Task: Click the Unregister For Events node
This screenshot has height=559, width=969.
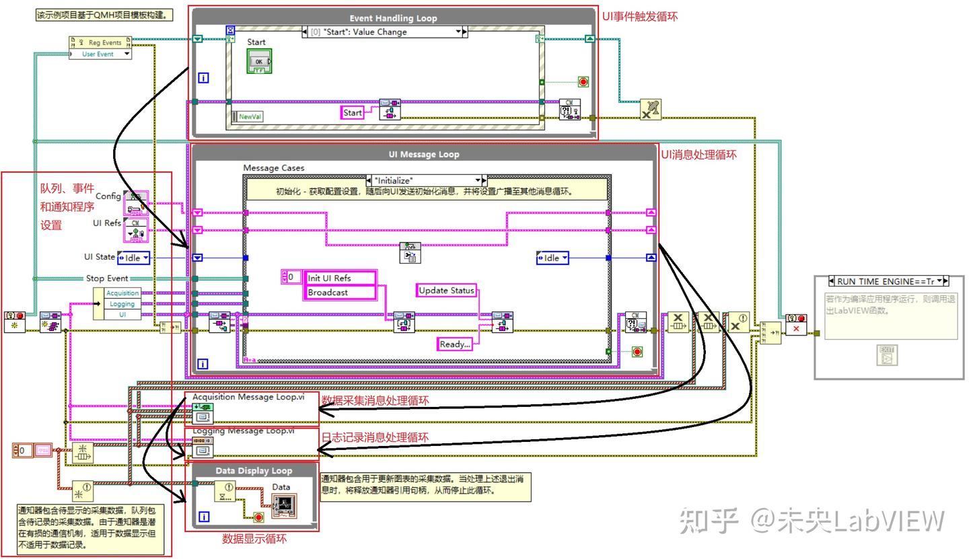Action: [650, 110]
